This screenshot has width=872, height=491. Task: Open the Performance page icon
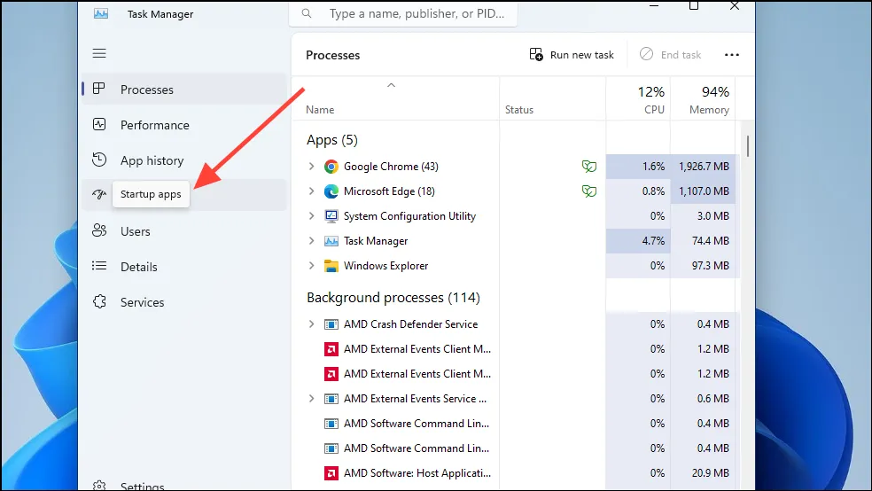(x=99, y=125)
